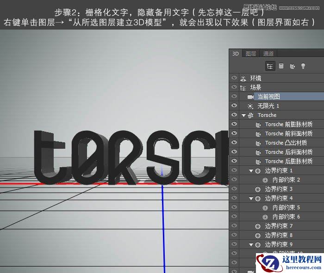This screenshot has height=273, width=324.
Task: Hide the 无限光 1 light
Action: coord(234,105)
